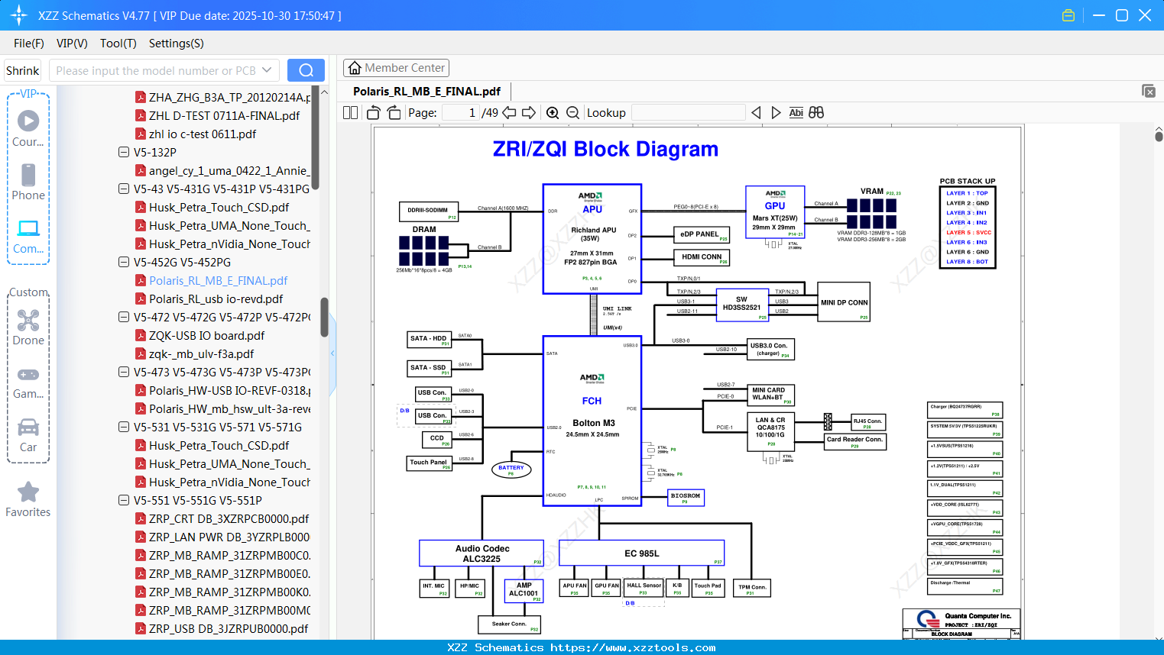Collapse the V5-473 V5-473G folder

pyautogui.click(x=124, y=372)
